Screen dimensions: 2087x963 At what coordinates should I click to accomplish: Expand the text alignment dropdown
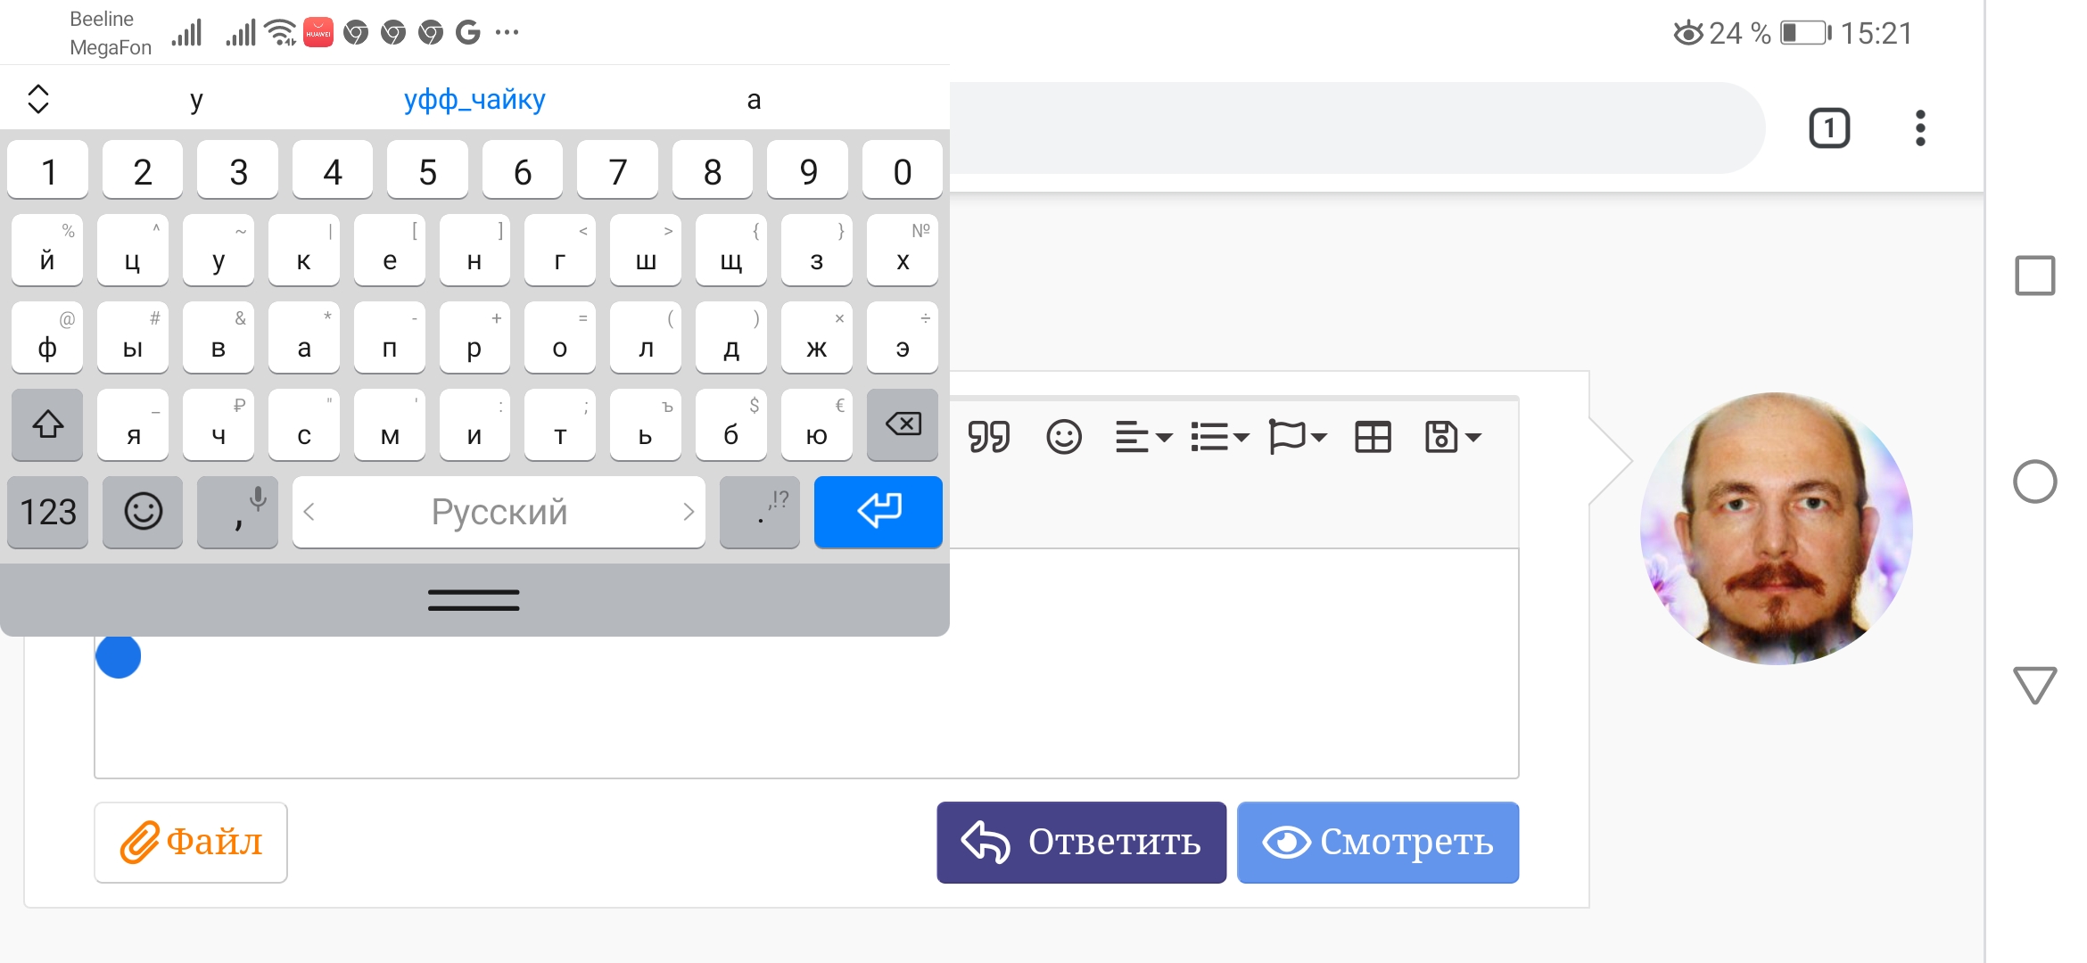coord(1143,437)
